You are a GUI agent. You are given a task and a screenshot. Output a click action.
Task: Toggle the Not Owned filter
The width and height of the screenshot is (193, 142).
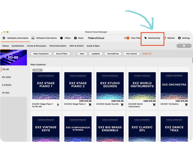click(x=132, y=54)
